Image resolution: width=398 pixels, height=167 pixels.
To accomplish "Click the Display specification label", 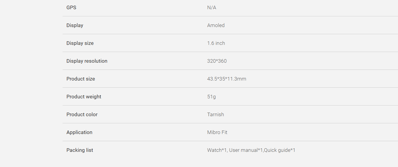I will [x=75, y=25].
